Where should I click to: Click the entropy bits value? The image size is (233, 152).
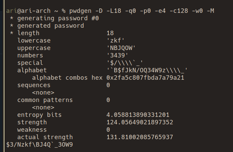(x=138, y=115)
